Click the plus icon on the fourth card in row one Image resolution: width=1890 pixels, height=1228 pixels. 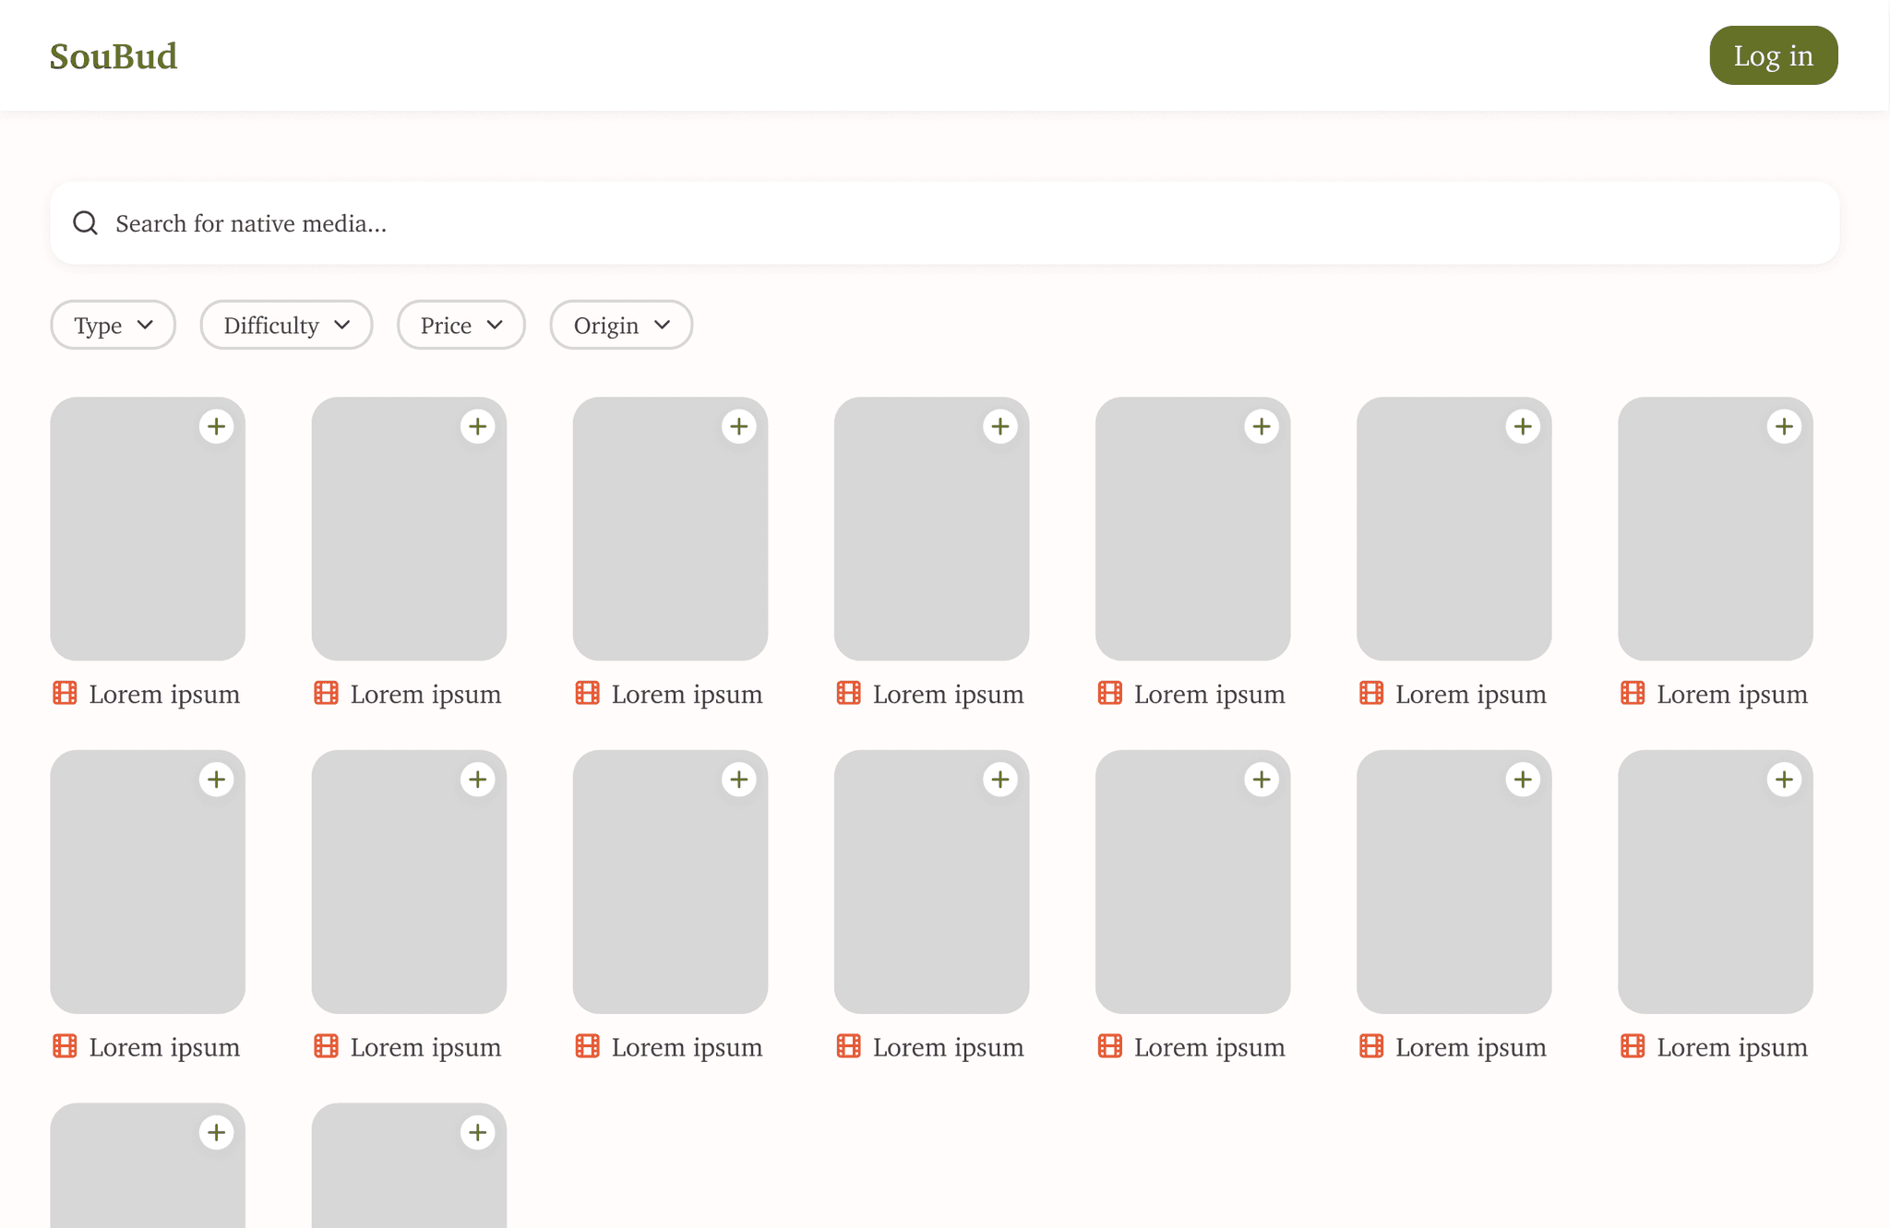tap(1000, 425)
